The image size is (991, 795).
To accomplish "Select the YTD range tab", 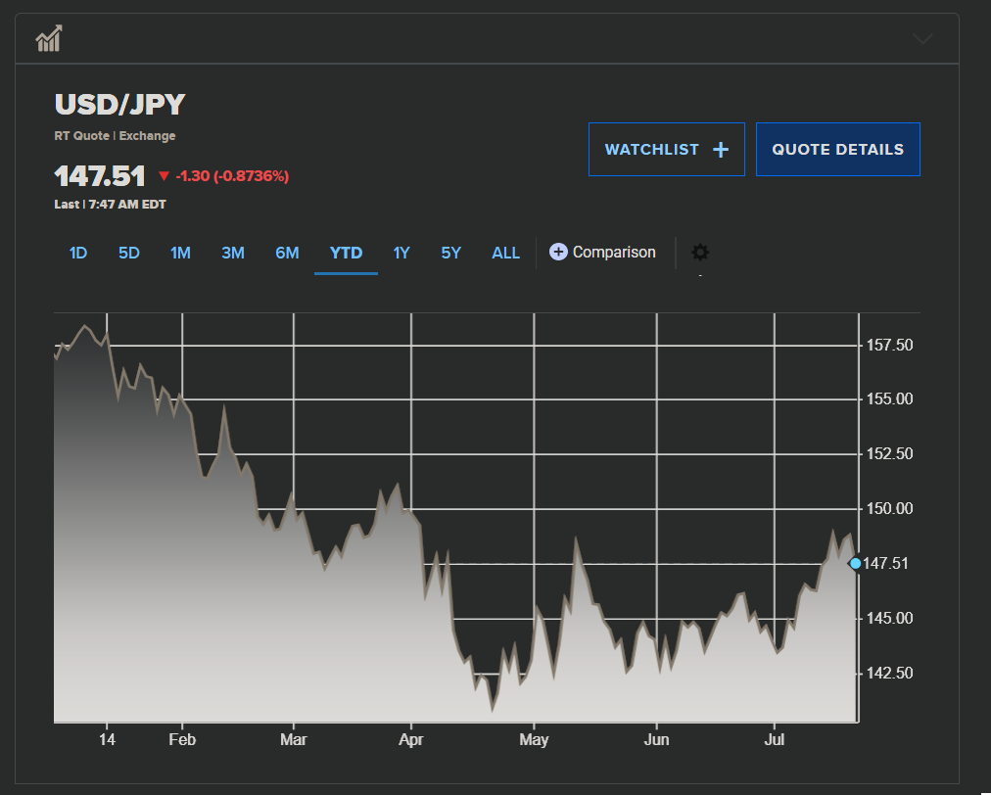I will coord(346,253).
